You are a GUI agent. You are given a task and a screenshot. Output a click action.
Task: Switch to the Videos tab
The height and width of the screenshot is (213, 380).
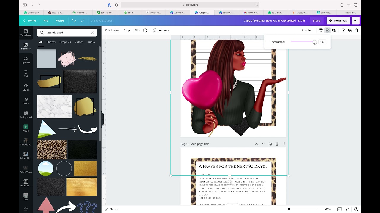click(79, 42)
